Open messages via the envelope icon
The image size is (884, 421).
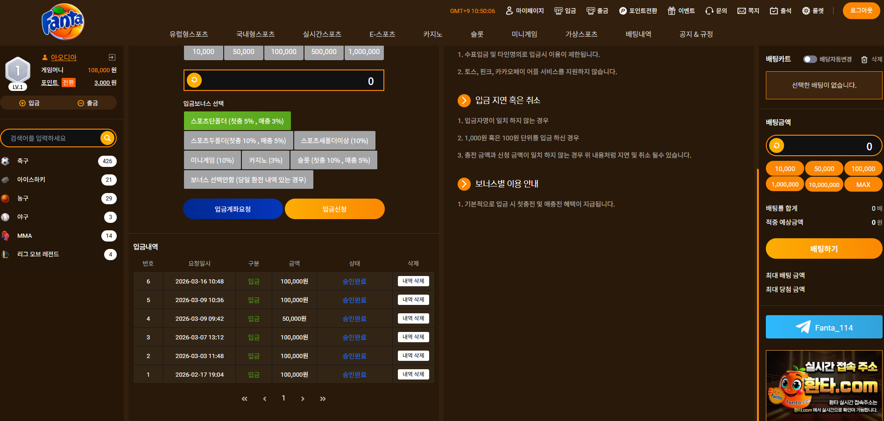(x=742, y=11)
